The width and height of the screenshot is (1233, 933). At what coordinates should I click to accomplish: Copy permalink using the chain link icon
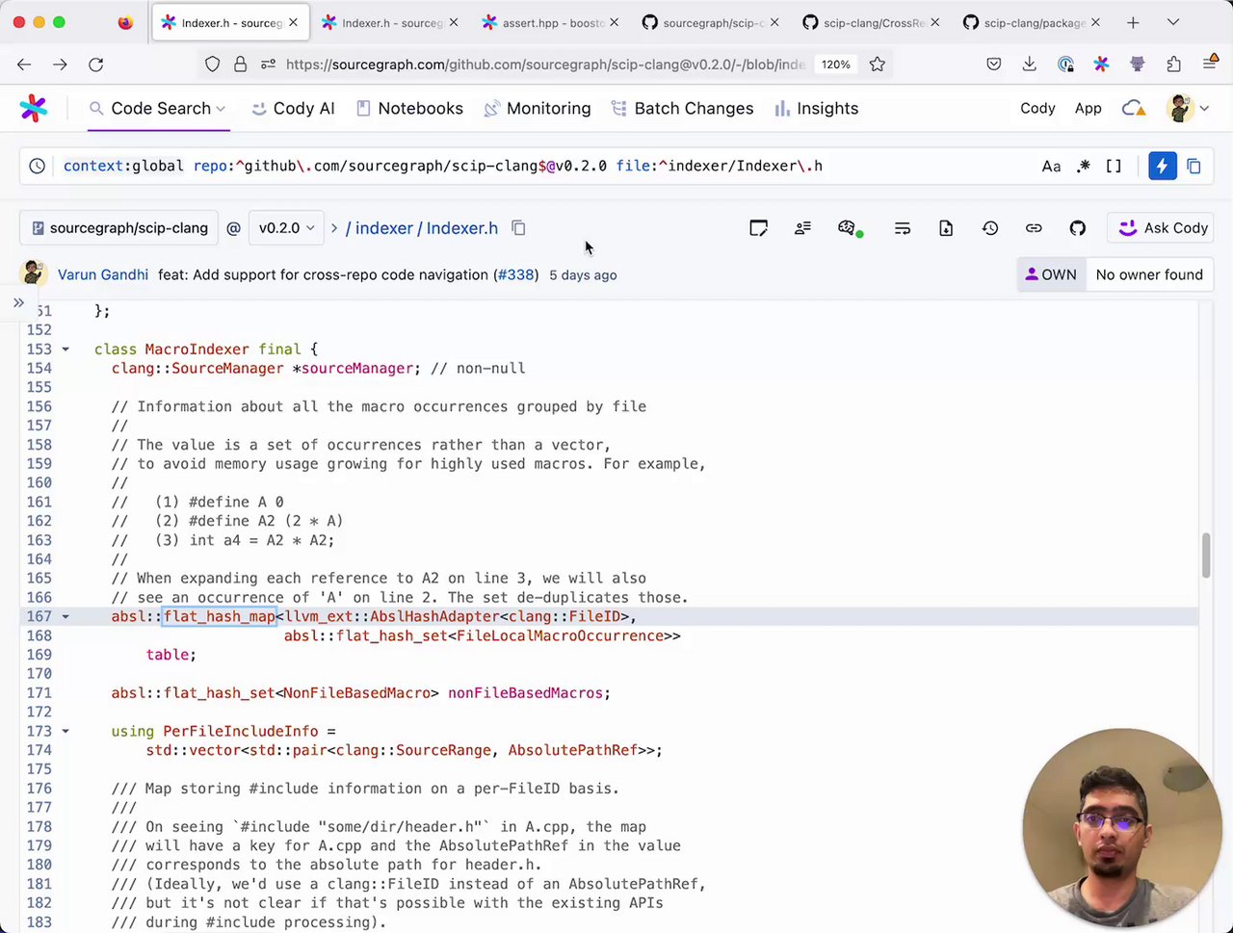coord(1034,228)
